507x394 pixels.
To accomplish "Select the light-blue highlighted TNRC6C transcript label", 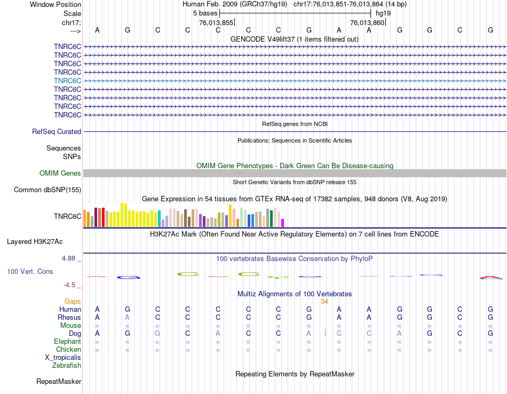I will 67,81.
